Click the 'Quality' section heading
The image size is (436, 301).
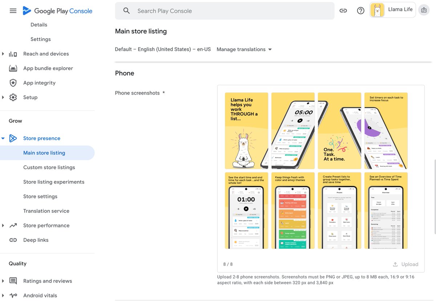point(17,263)
